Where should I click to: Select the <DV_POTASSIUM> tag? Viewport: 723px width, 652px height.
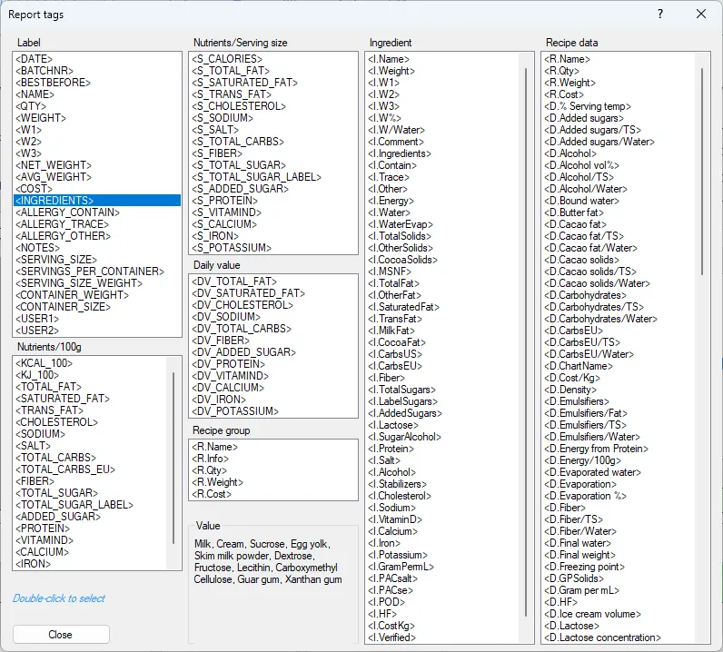[235, 411]
